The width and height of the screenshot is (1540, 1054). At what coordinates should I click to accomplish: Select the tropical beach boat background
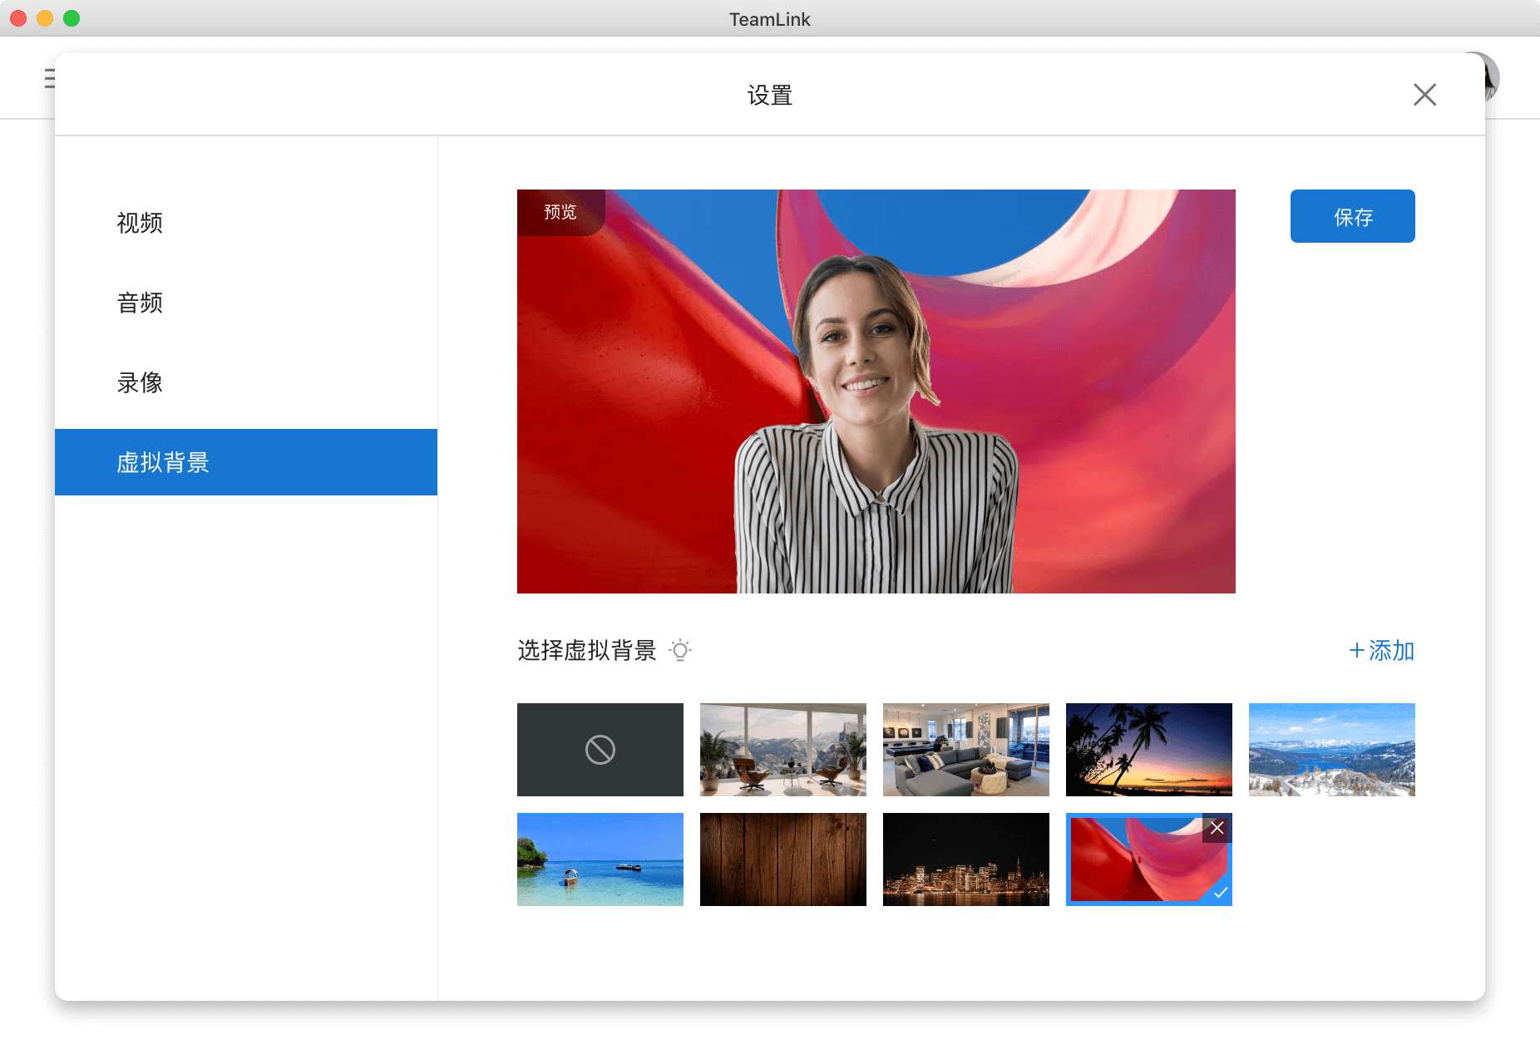600,859
